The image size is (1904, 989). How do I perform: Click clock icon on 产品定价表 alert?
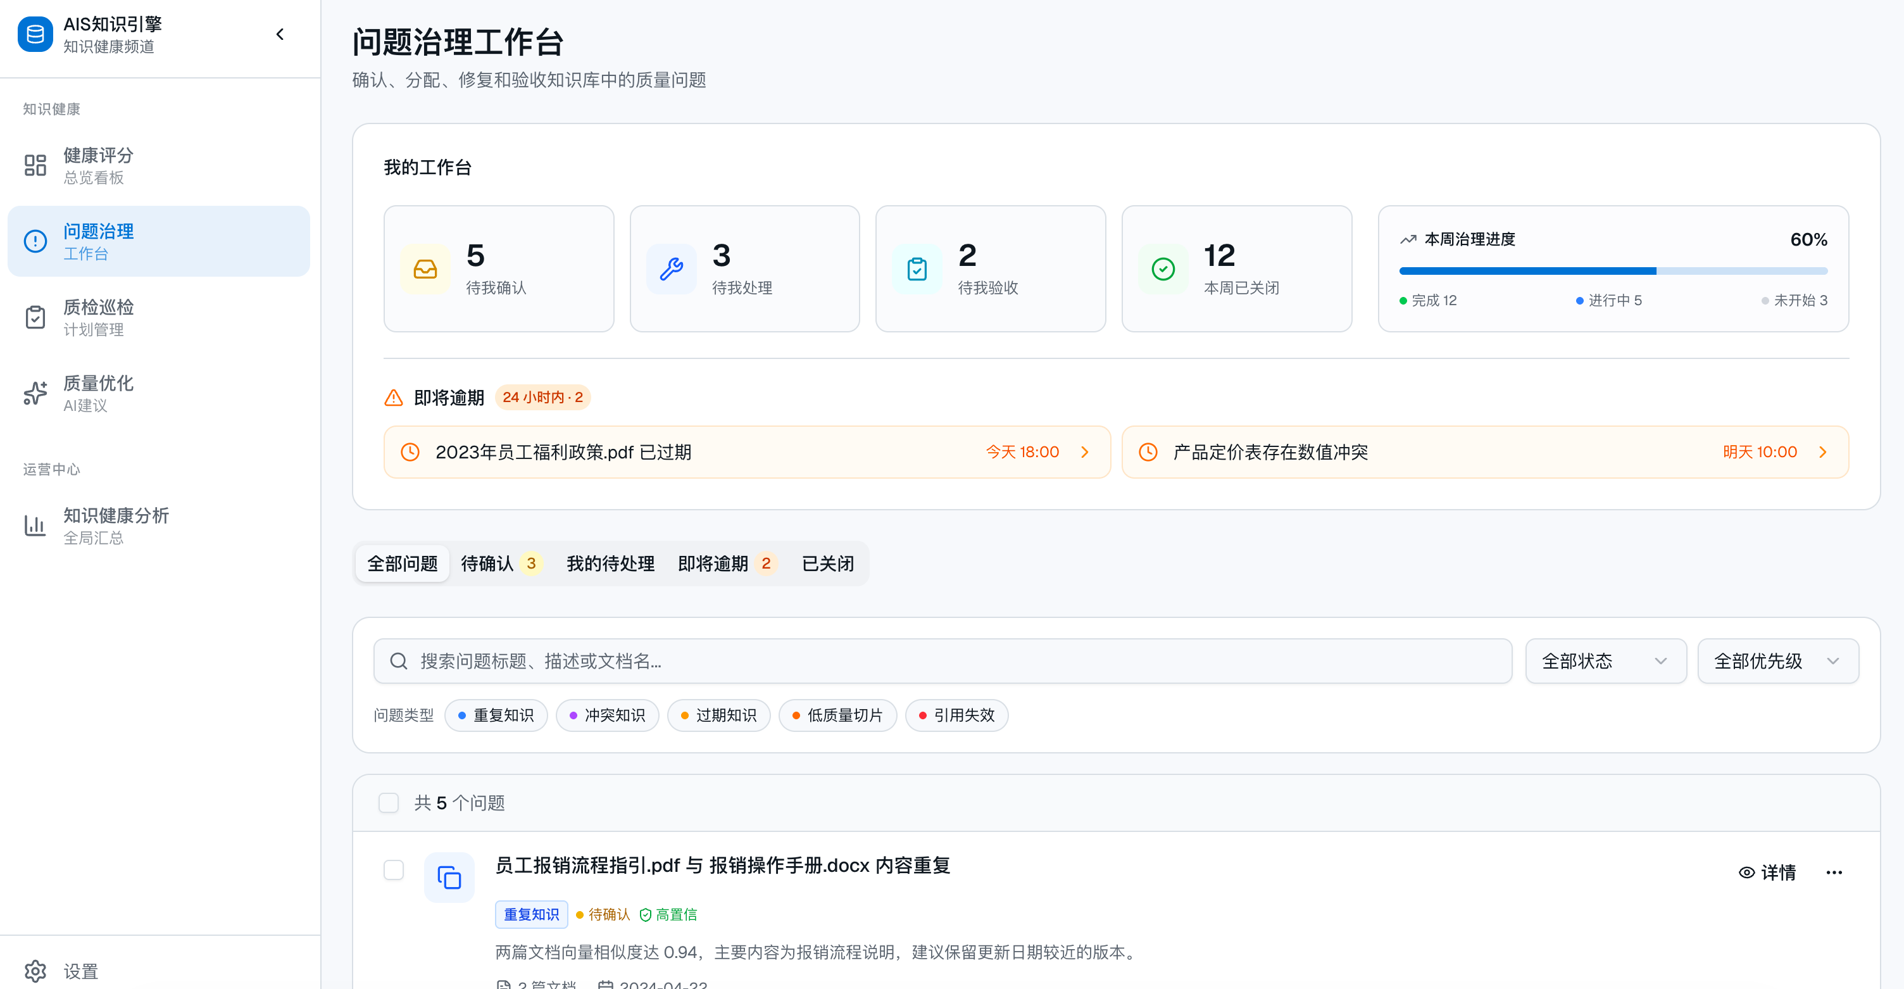pyautogui.click(x=1148, y=451)
